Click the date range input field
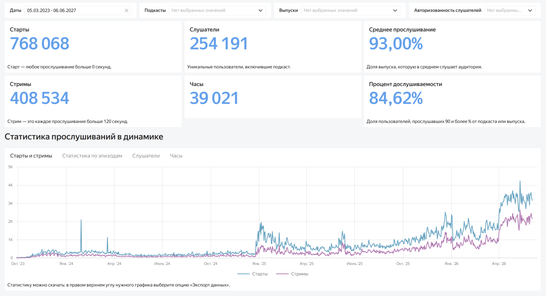This screenshot has height=296, width=546. (x=78, y=10)
